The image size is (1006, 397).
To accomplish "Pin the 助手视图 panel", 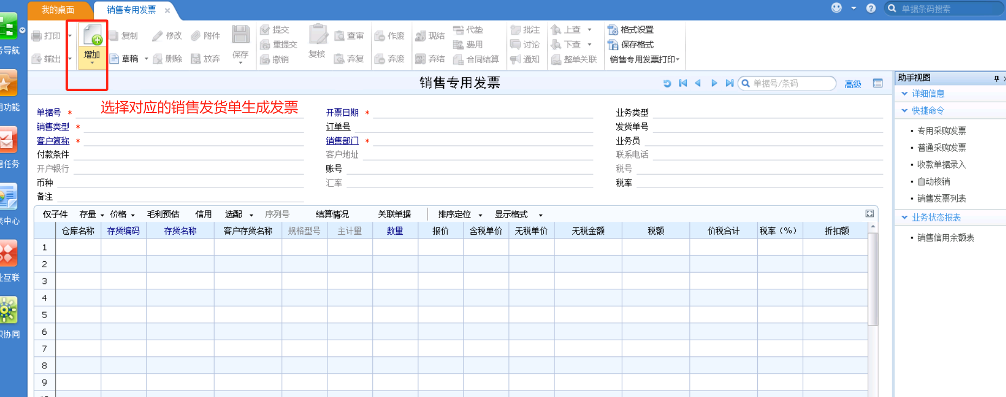I will point(996,78).
